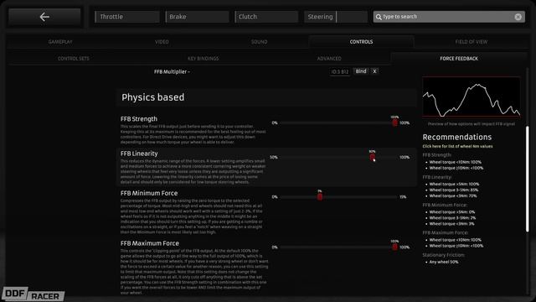Open the Field of View tab

pos(471,42)
